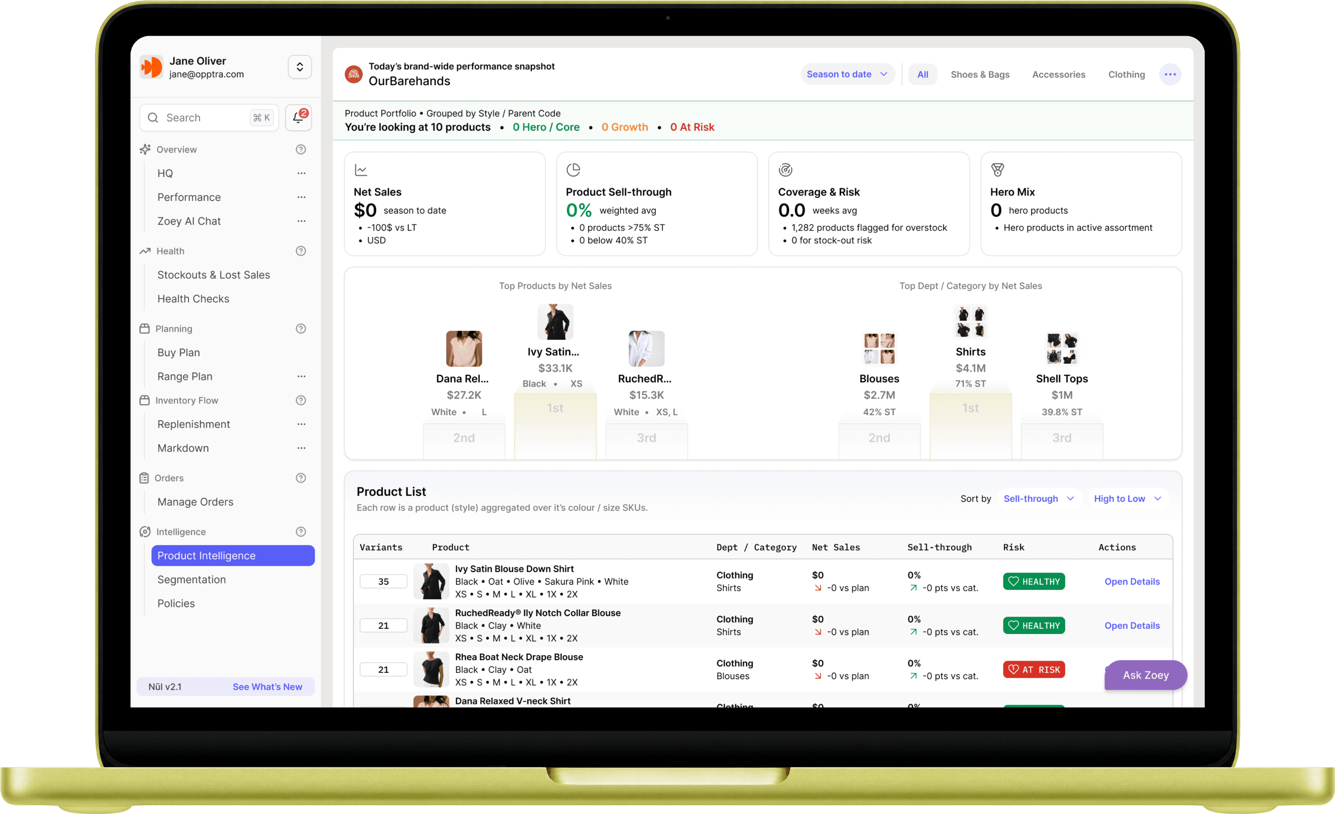Click the Overview section help icon
This screenshot has width=1335, height=814.
301,150
